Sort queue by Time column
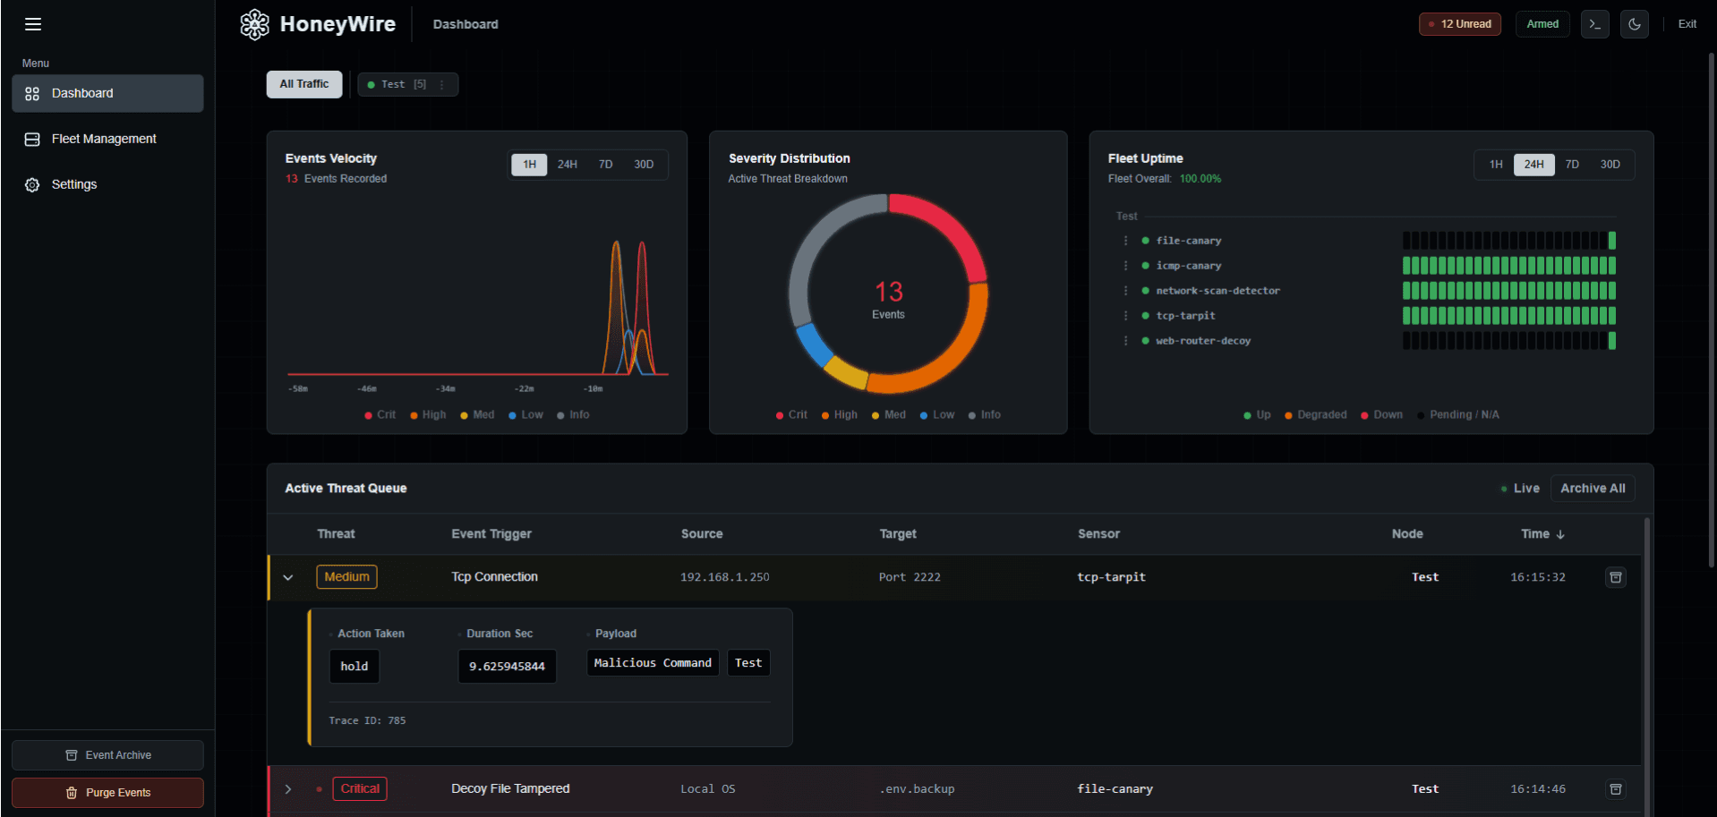Viewport: 1717px width, 817px height. (1542, 534)
